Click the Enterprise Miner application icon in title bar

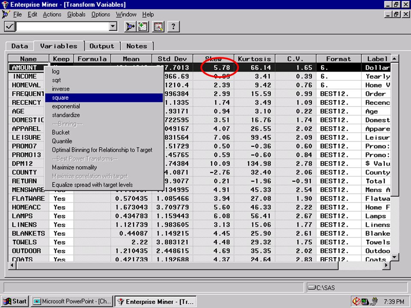(x=5, y=4)
